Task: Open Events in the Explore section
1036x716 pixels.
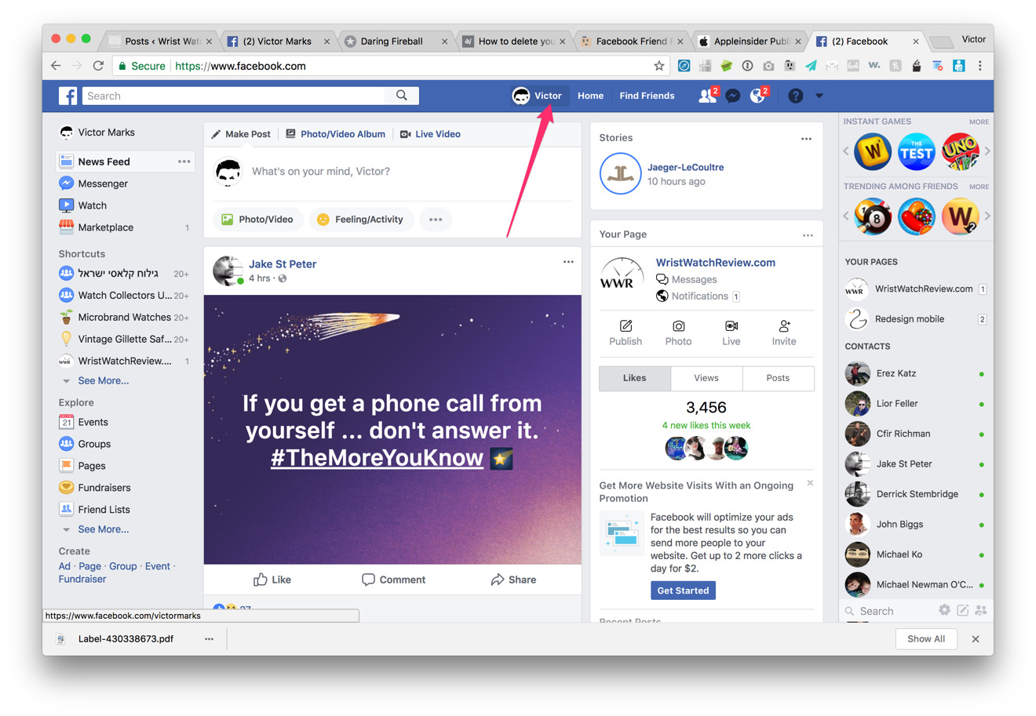Action: pos(83,422)
